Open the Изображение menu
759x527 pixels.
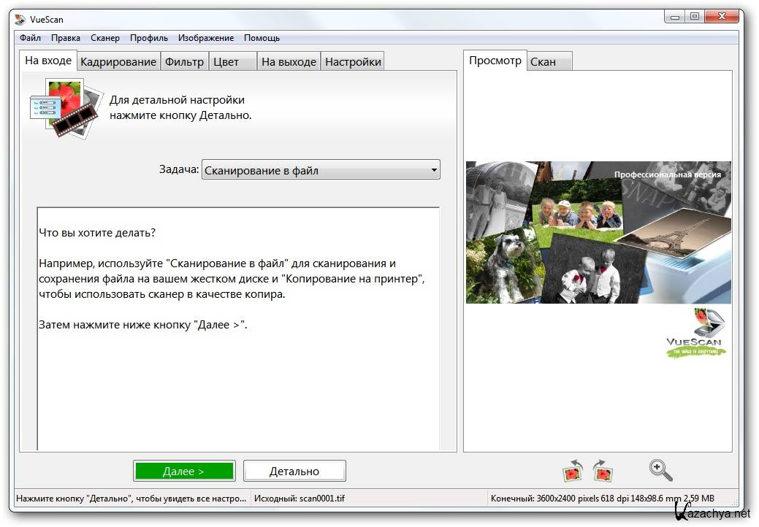pyautogui.click(x=206, y=38)
